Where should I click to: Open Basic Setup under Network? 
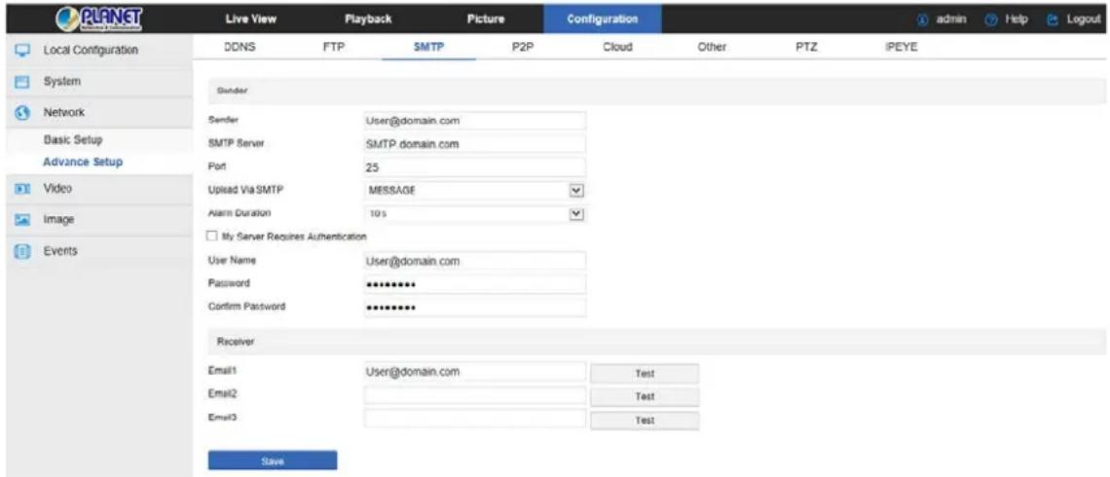(72, 138)
